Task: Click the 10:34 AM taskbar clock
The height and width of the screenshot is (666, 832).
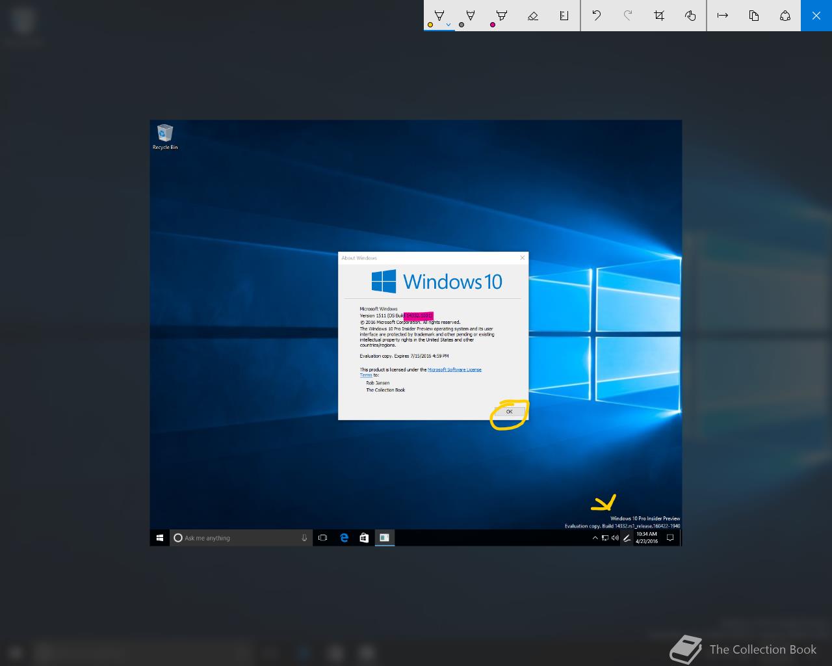Action: pos(647,538)
